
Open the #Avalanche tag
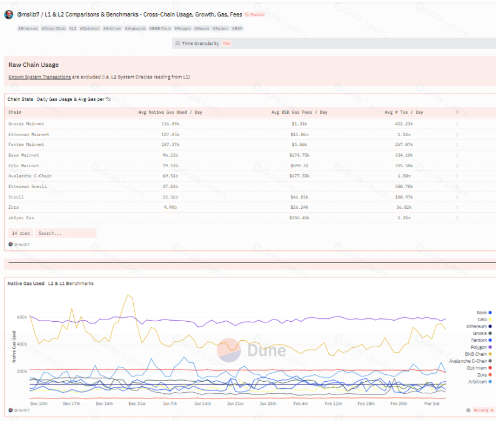136,28
